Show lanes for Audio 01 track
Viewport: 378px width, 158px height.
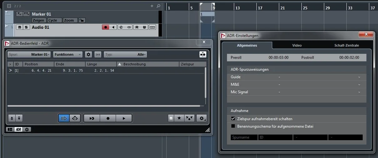click(x=152, y=27)
